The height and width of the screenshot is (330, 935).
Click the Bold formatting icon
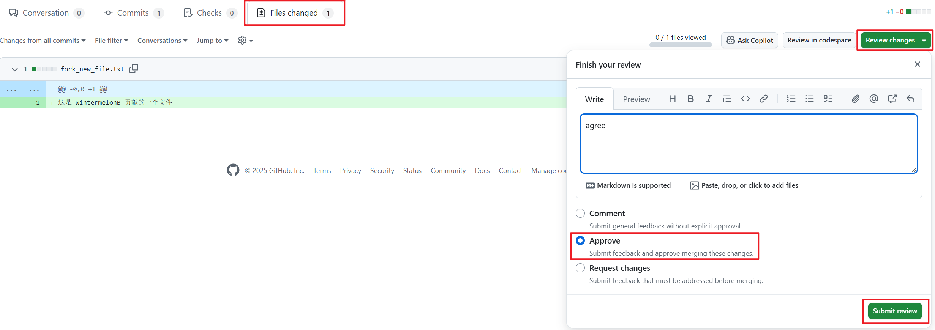(690, 99)
